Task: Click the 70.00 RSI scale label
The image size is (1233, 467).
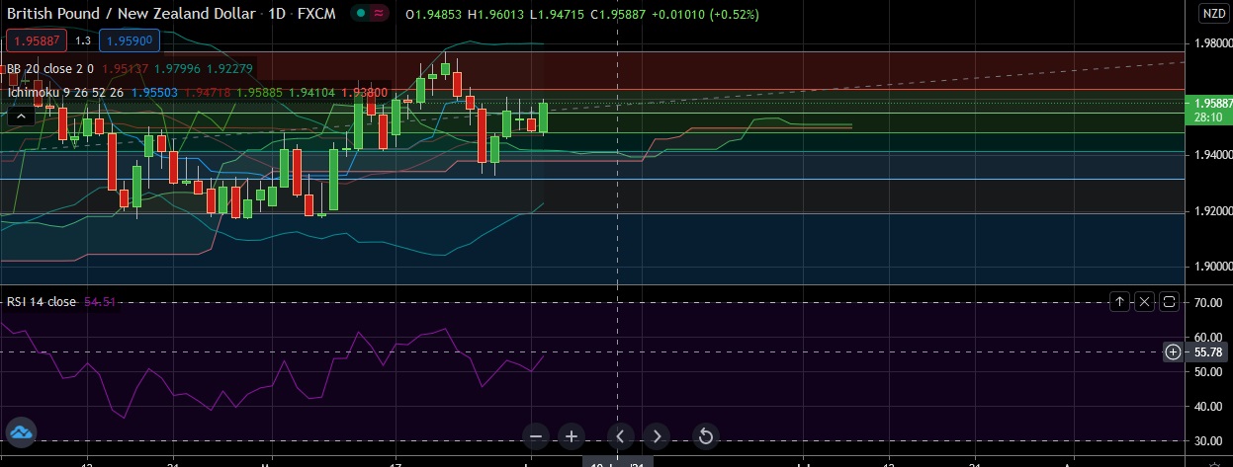Action: (x=1207, y=303)
